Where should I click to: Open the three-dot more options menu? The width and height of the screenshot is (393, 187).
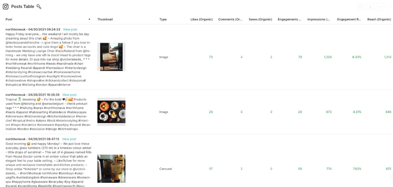tap(380, 7)
